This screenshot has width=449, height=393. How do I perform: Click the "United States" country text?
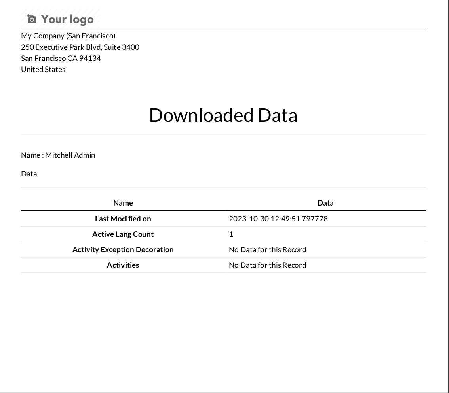pyautogui.click(x=43, y=69)
